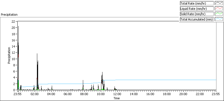The image size is (224, 101).
Task: Click the y-axis value 4
Action: [14, 77]
